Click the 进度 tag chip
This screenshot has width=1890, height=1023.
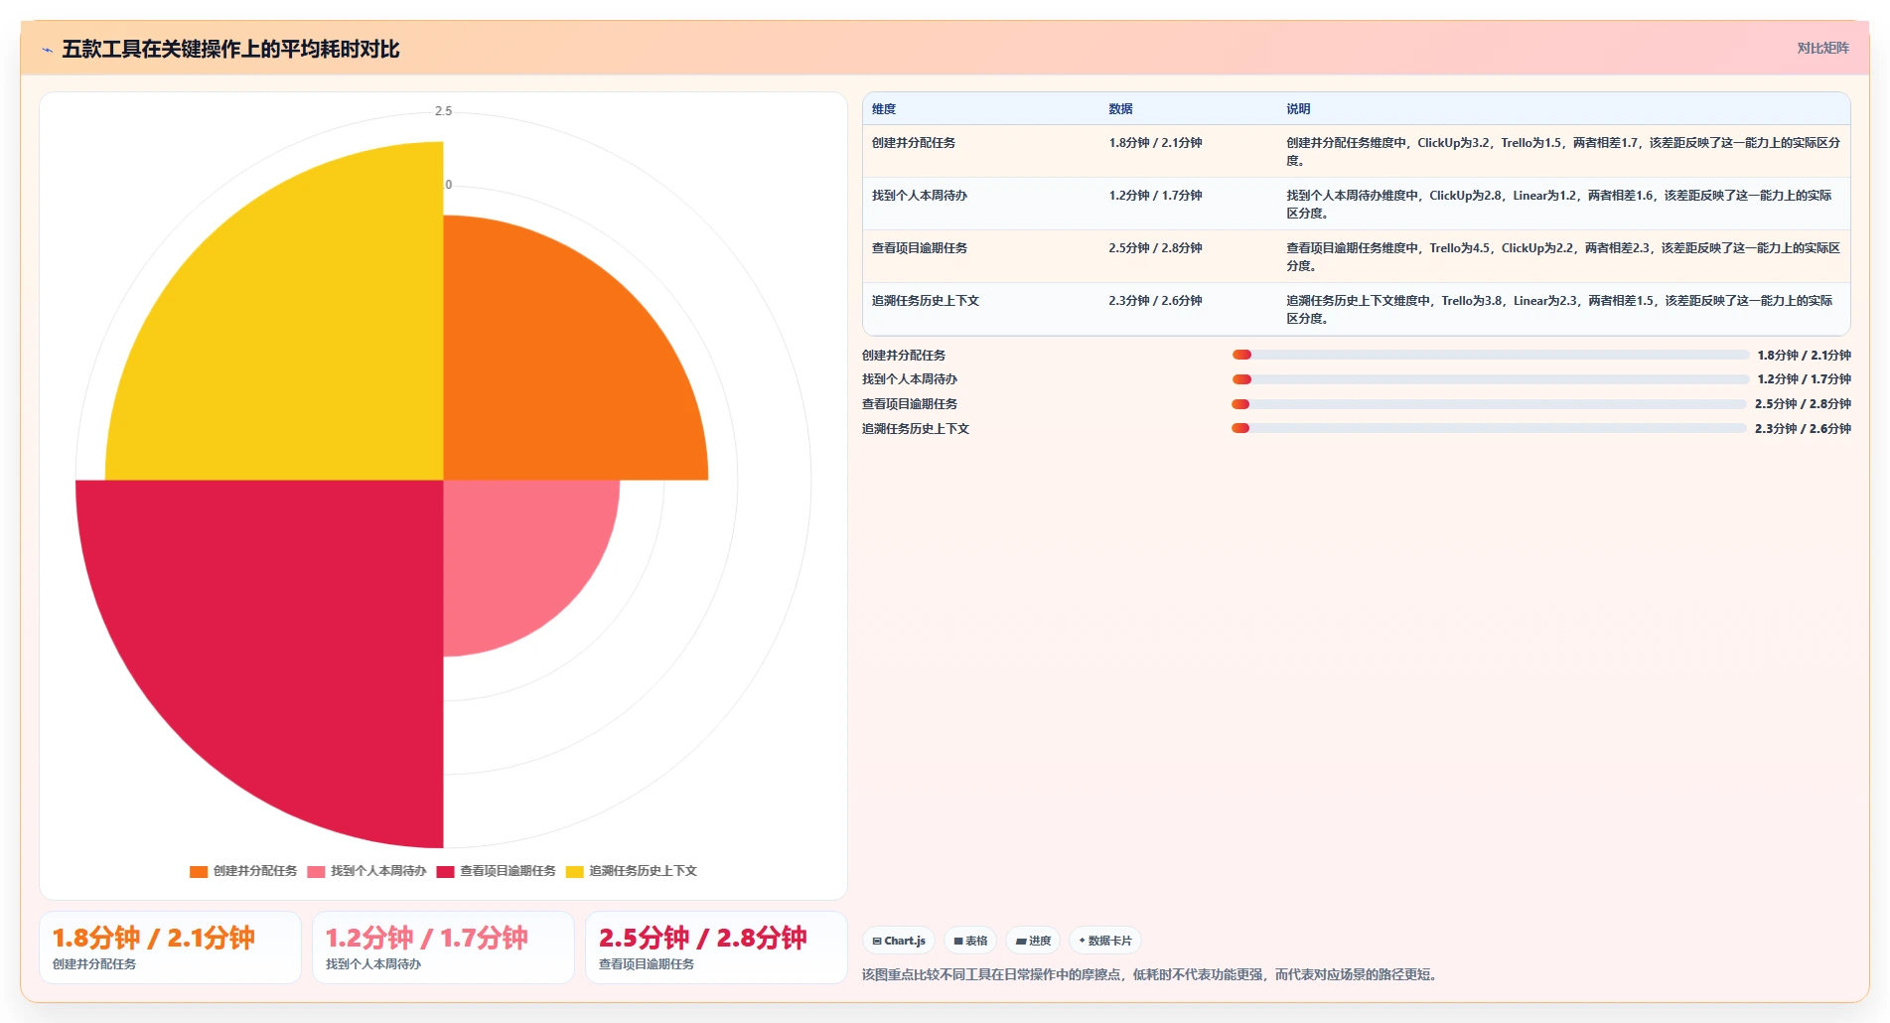pos(1033,941)
